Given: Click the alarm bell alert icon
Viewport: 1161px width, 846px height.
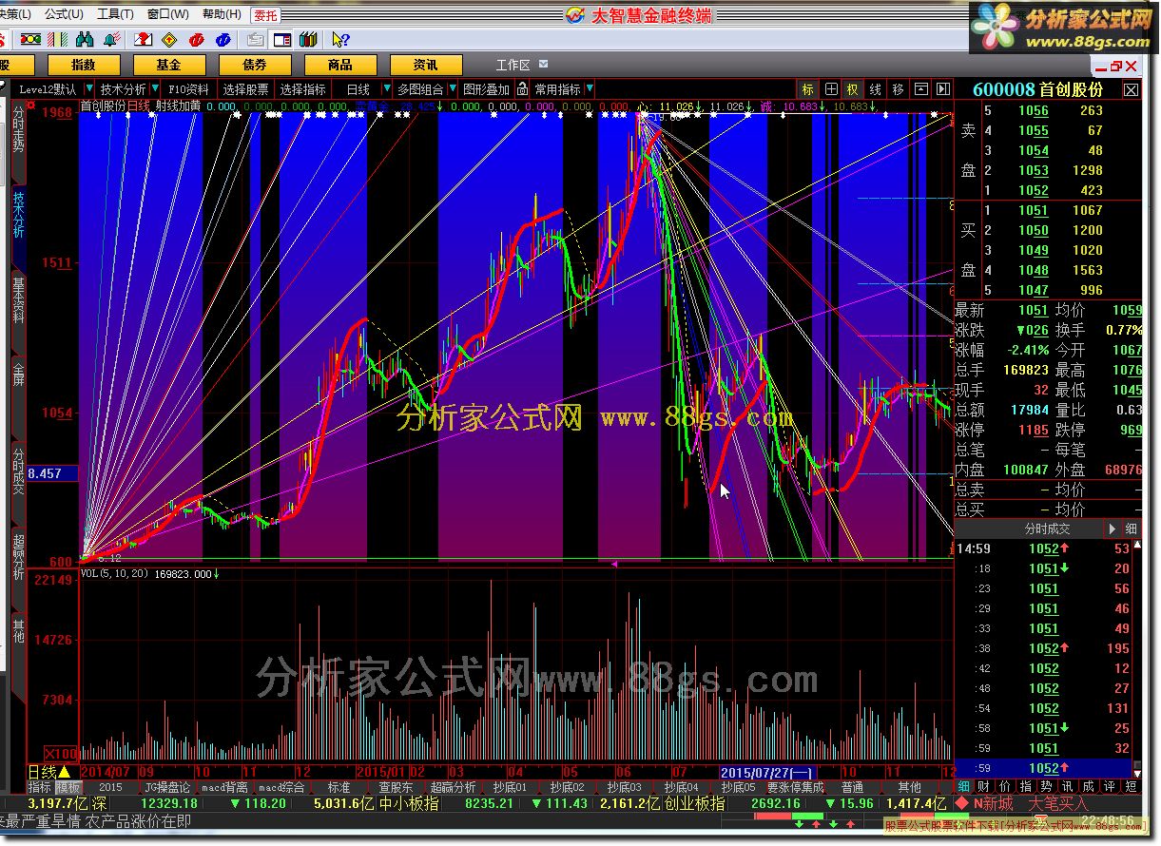Looking at the screenshot, I should pyautogui.click(x=111, y=39).
